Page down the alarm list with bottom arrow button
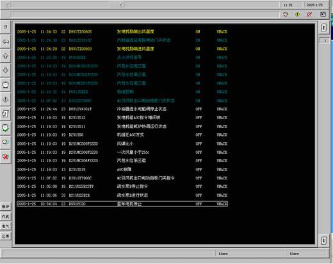The width and height of the screenshot is (333, 264). tap(324, 241)
